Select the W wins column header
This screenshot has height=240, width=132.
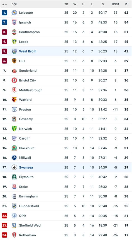(x=75, y=4)
